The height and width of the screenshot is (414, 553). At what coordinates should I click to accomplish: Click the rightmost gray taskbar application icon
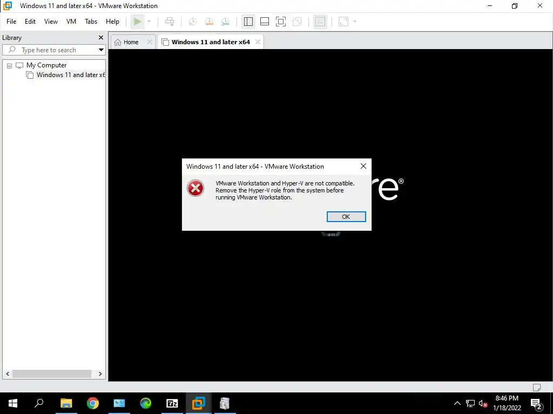click(x=225, y=403)
